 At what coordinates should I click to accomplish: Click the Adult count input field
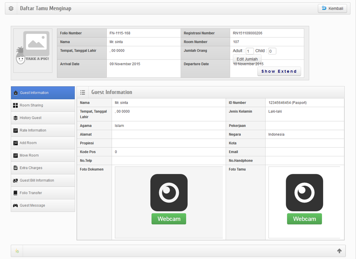pyautogui.click(x=250, y=51)
